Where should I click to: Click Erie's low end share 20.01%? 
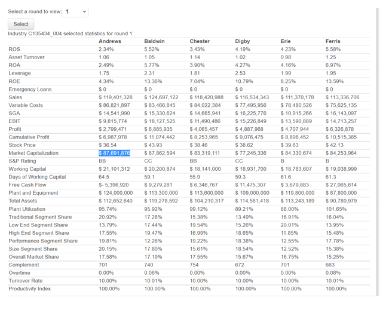pyautogui.click(x=290, y=225)
